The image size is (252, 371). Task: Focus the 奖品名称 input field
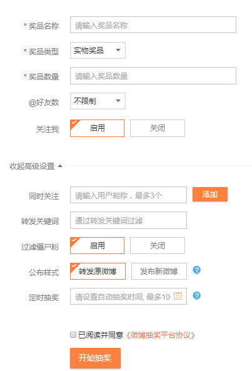click(153, 25)
